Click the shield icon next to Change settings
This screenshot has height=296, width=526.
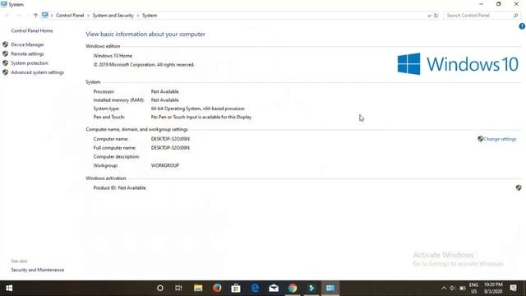tap(480, 139)
